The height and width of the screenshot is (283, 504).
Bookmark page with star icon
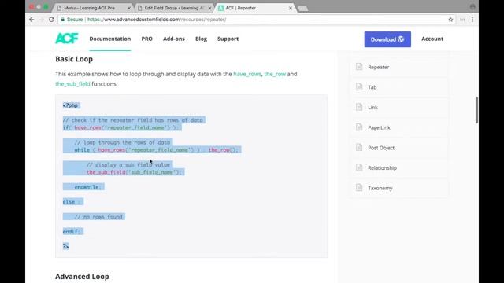pos(450,20)
